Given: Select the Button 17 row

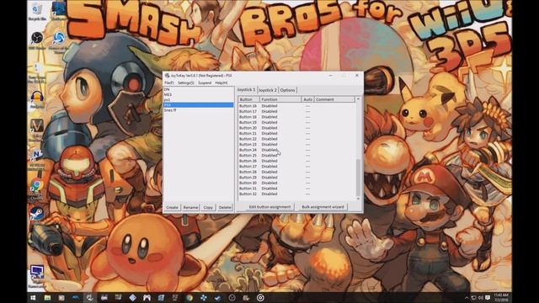Looking at the screenshot, I should 296,111.
